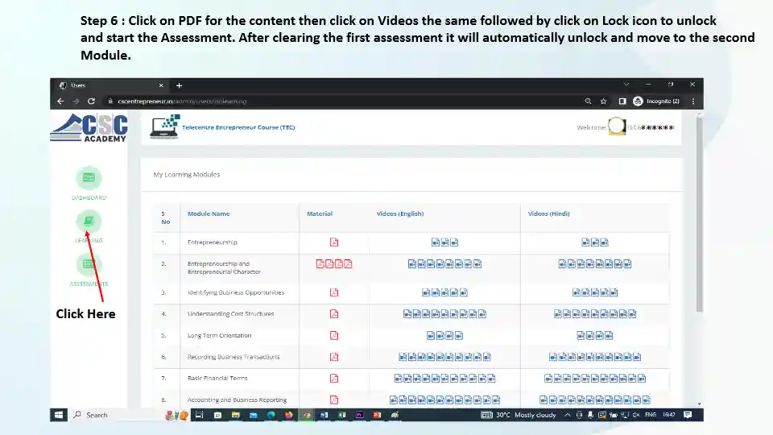
Task: Open PDF for Long Term Orientation
Action: click(x=334, y=336)
